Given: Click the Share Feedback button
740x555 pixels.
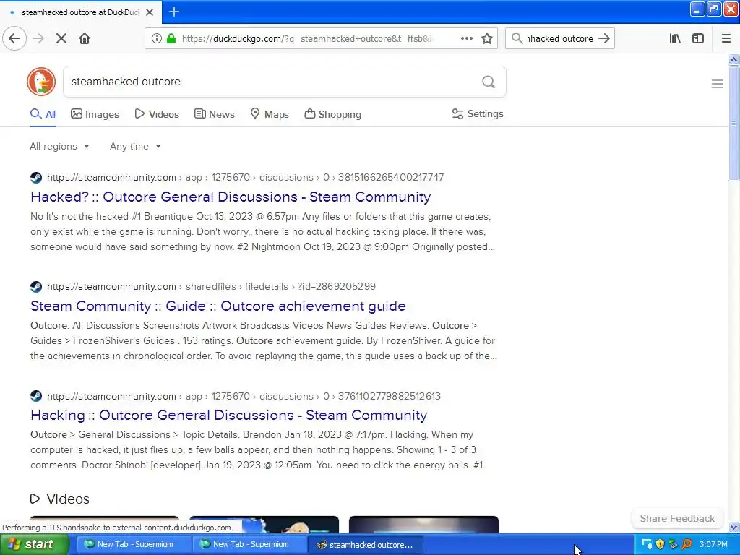Looking at the screenshot, I should pos(677,518).
